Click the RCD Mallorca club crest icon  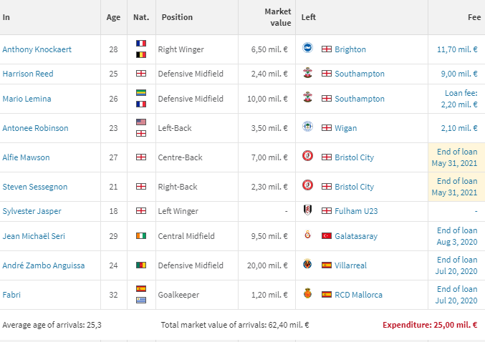[x=307, y=294]
